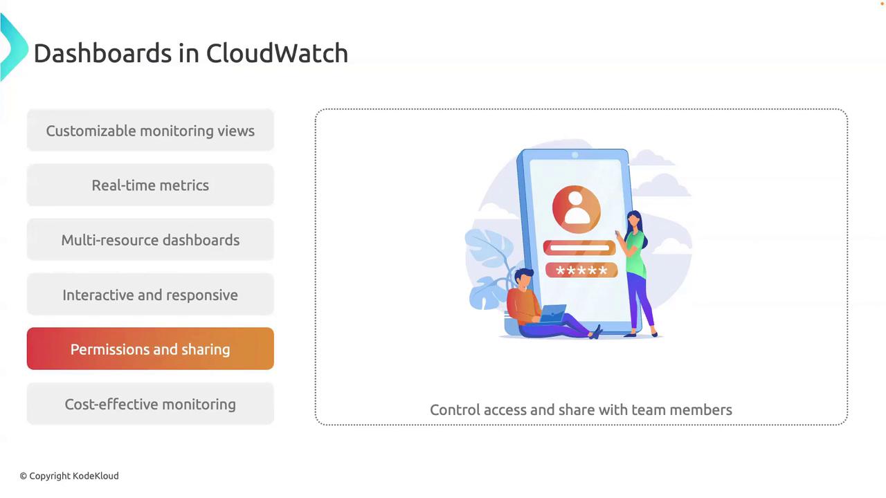Select Interactive and responsive item
This screenshot has height=498, width=886.
[x=150, y=295]
